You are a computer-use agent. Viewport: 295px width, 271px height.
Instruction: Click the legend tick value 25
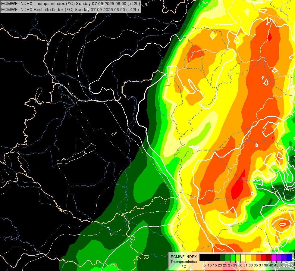225,265
